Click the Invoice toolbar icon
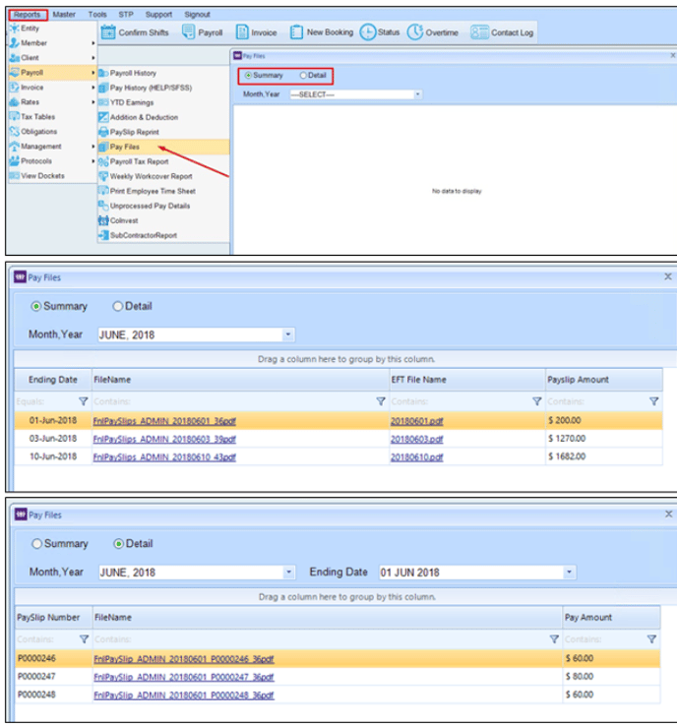This screenshot has width=677, height=725. tap(242, 32)
